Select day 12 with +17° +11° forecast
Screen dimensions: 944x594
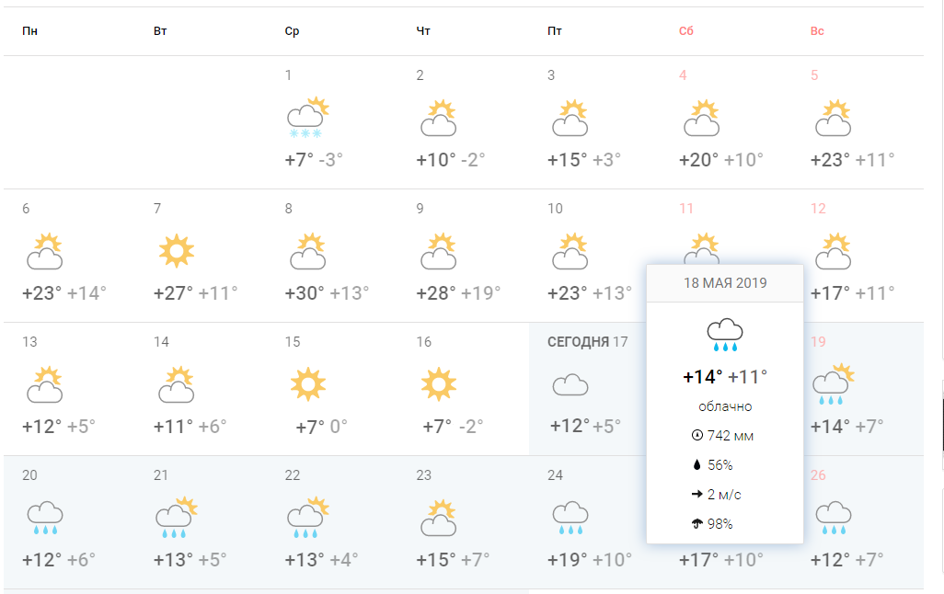[x=852, y=256]
